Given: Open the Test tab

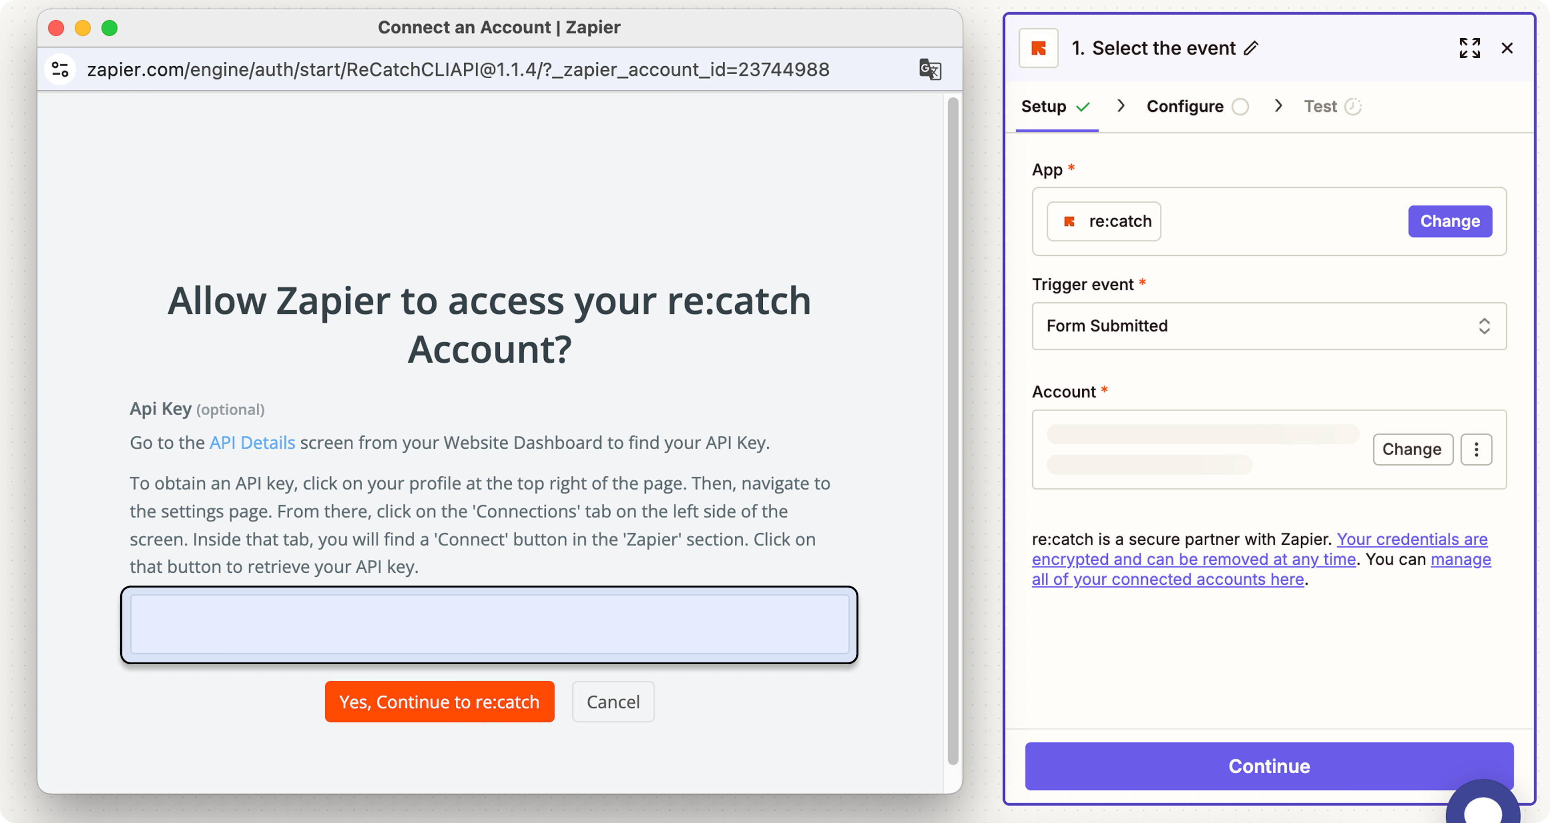Looking at the screenshot, I should click(x=1320, y=106).
